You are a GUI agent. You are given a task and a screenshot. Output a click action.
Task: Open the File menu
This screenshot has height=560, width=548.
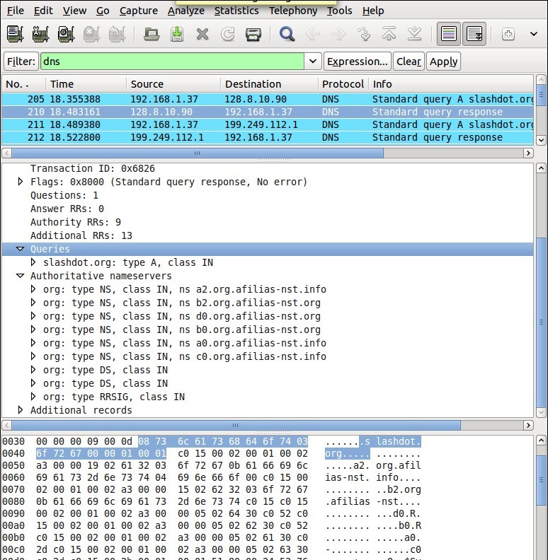click(16, 11)
